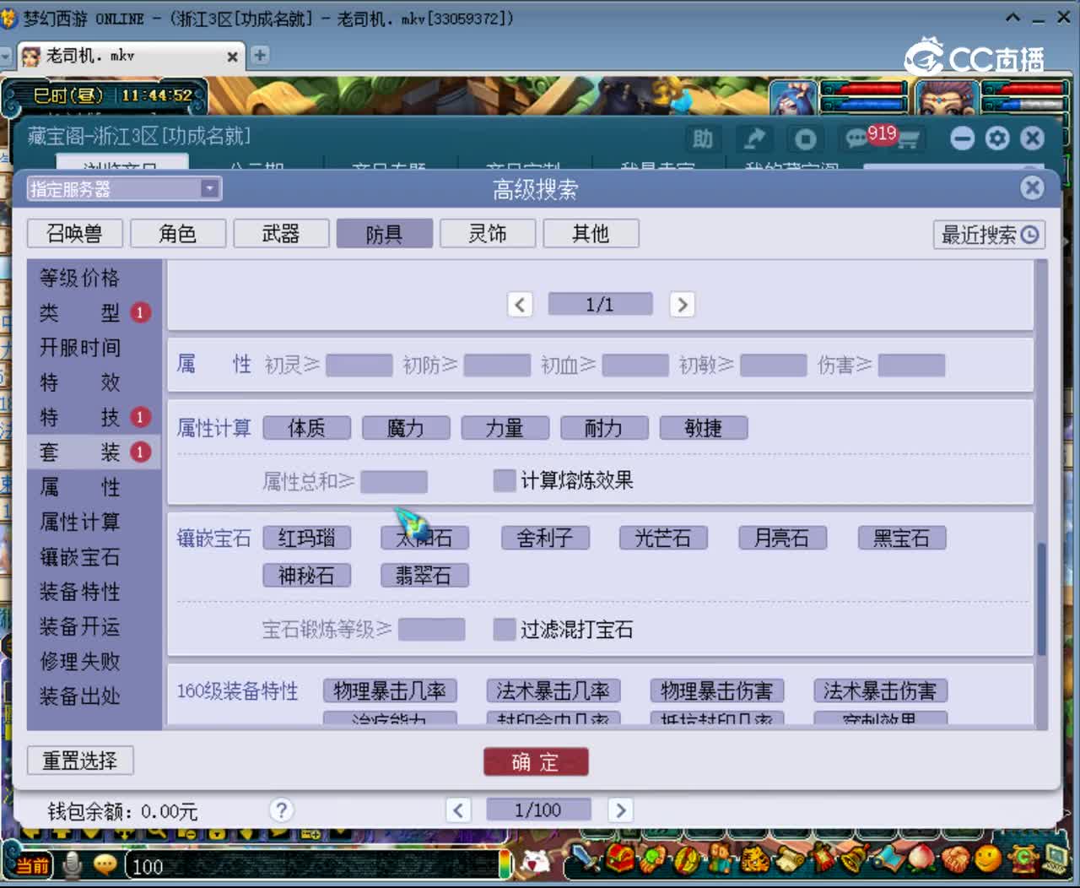Toggle the 黑宝石 gem filter
Screen dimensions: 1080x888
902,538
